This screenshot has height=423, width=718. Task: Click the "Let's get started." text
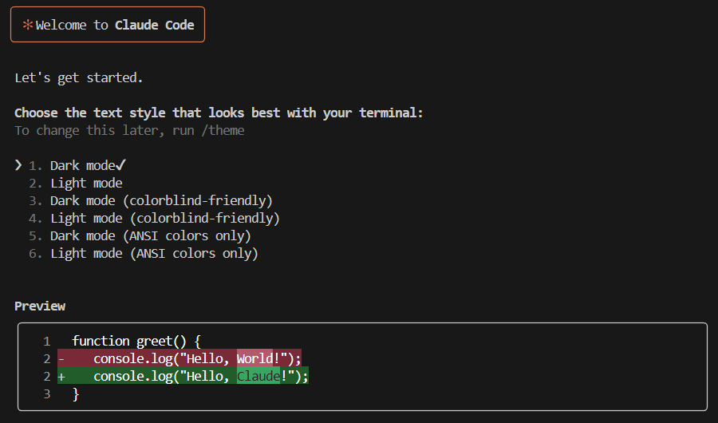click(x=79, y=78)
